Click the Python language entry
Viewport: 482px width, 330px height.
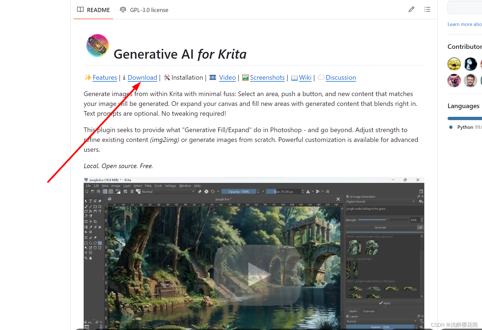pyautogui.click(x=465, y=127)
